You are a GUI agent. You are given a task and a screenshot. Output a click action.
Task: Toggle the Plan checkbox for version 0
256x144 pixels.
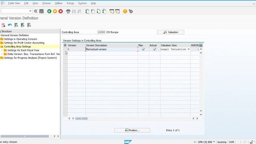click(143, 49)
